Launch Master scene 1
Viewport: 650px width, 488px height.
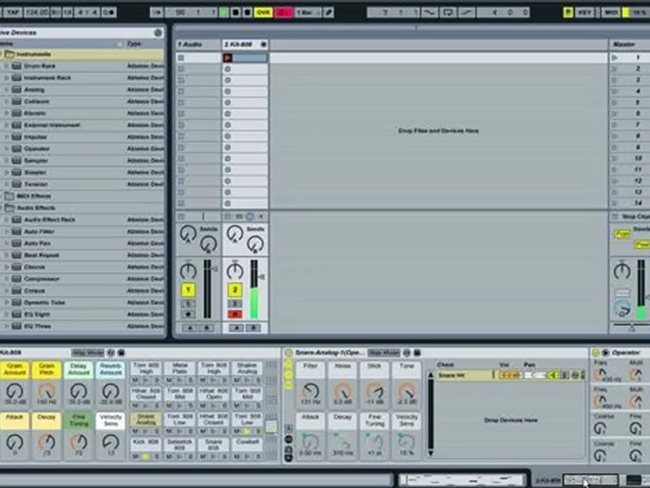pos(615,58)
